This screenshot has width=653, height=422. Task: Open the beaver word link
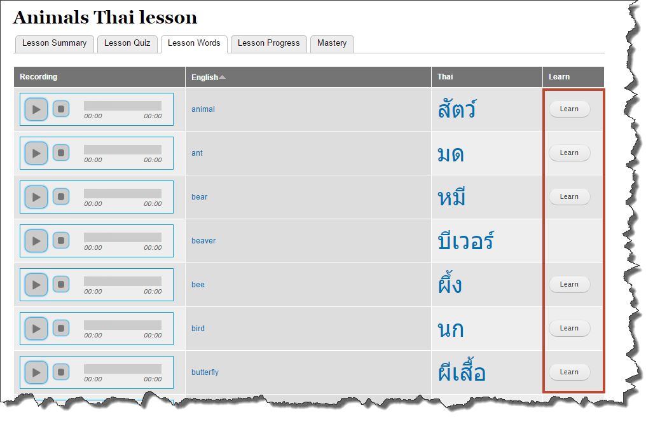click(203, 241)
